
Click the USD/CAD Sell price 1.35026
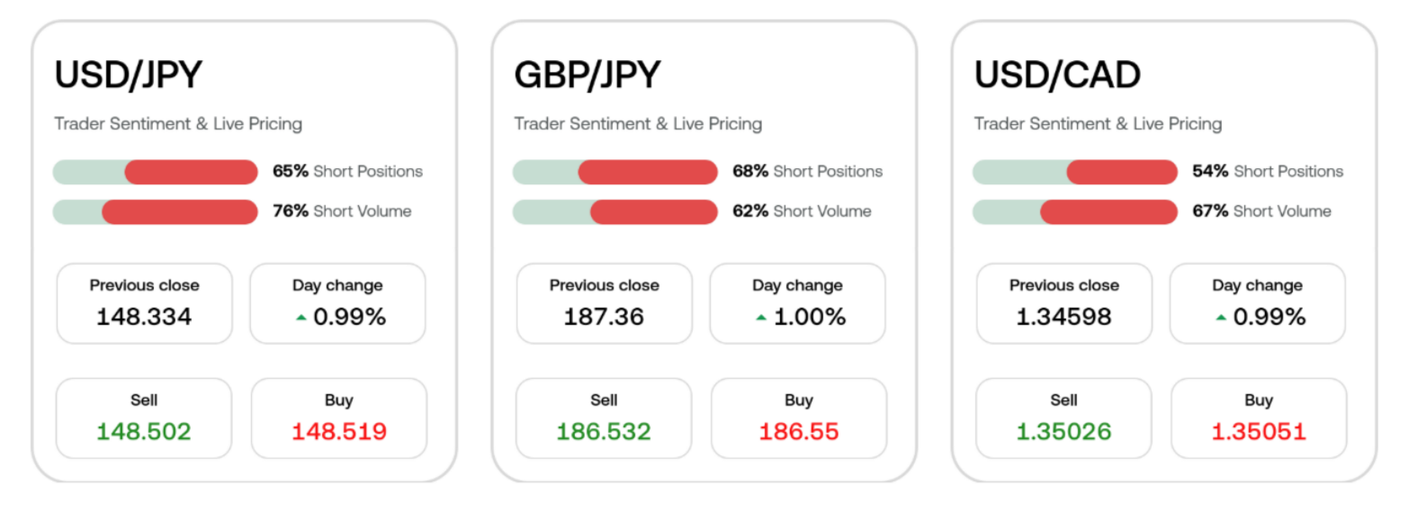pos(1064,432)
